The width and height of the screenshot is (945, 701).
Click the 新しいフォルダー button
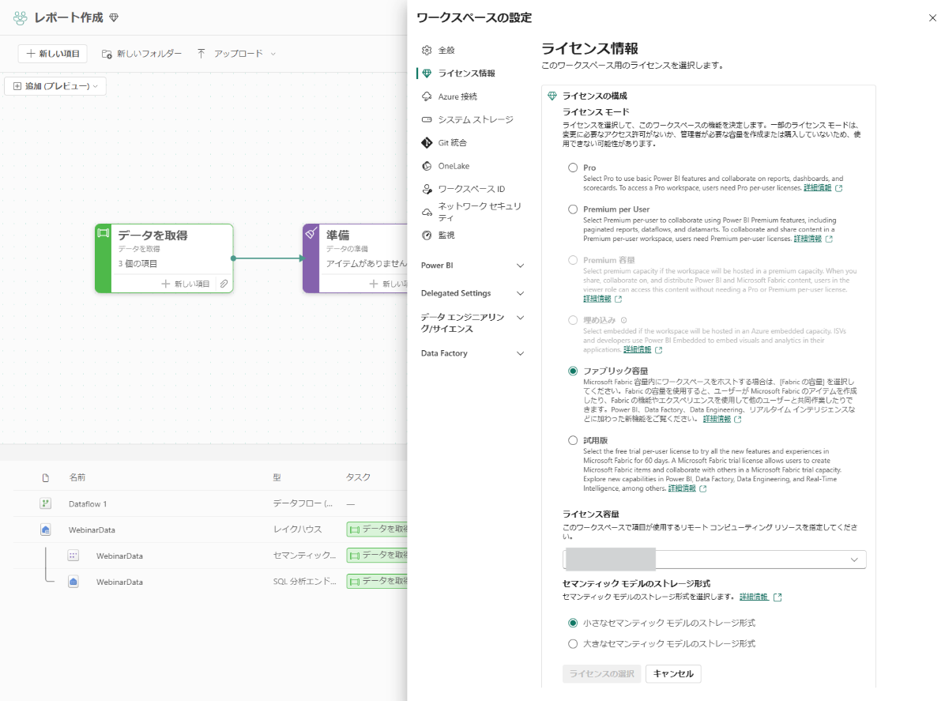[x=141, y=54]
